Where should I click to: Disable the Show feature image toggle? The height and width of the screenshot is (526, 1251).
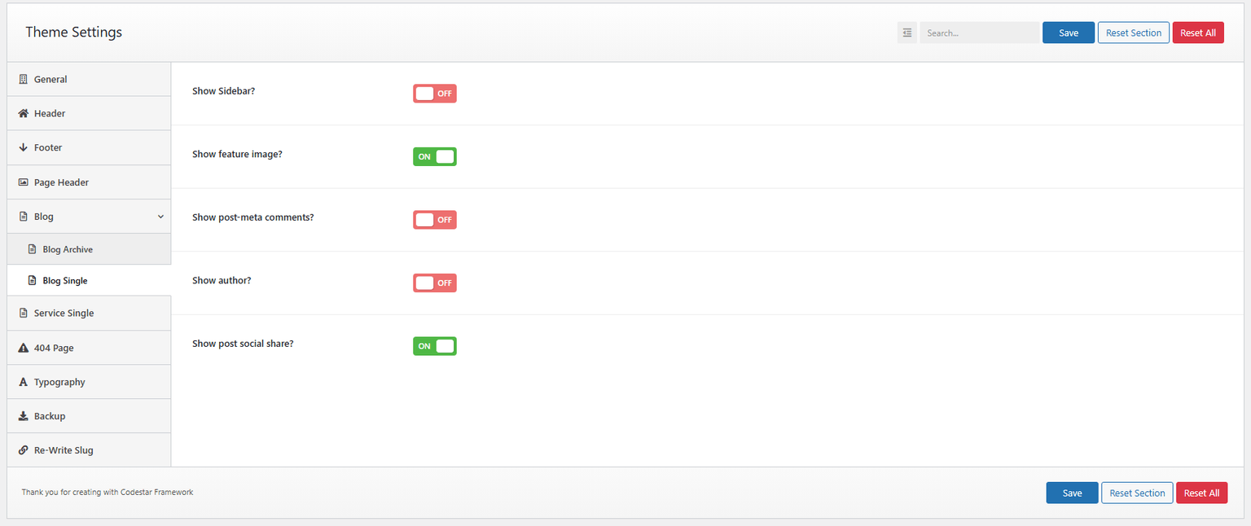tap(434, 156)
